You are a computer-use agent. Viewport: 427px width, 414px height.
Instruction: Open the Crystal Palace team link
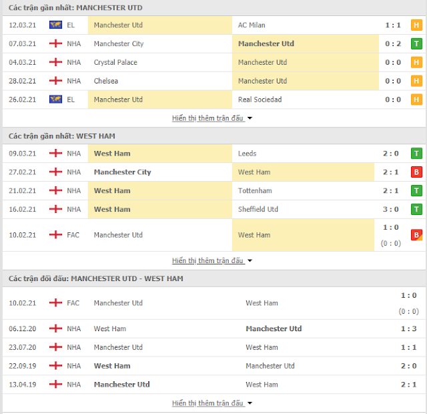115,62
